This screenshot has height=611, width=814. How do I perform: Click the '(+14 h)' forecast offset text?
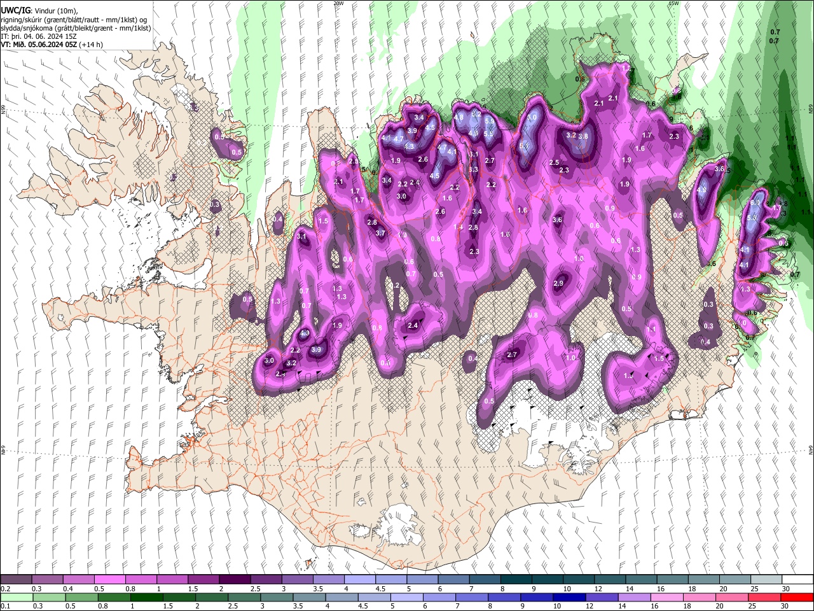(x=92, y=45)
